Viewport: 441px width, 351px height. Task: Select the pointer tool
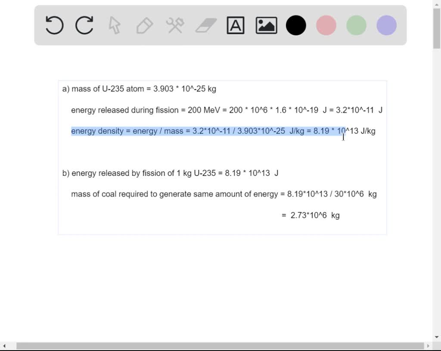[114, 25]
